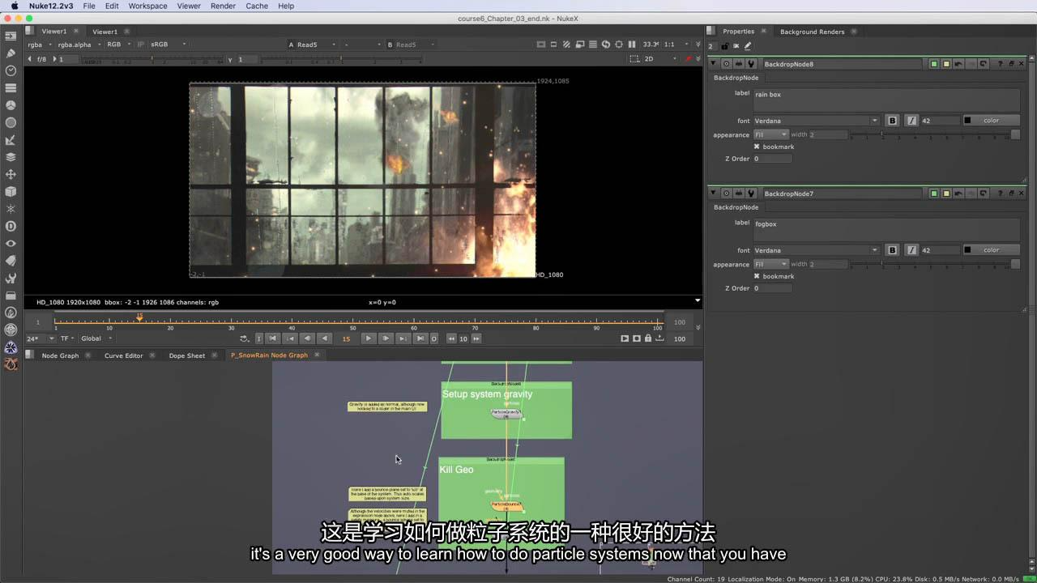The height and width of the screenshot is (583, 1037).
Task: Open the Transform nodes move icon
Action: [x=11, y=174]
